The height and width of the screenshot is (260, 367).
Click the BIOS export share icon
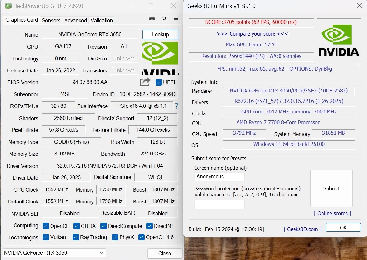tap(145, 82)
